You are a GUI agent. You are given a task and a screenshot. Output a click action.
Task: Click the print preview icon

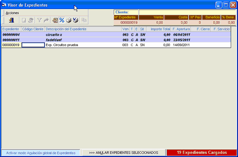point(55,20)
